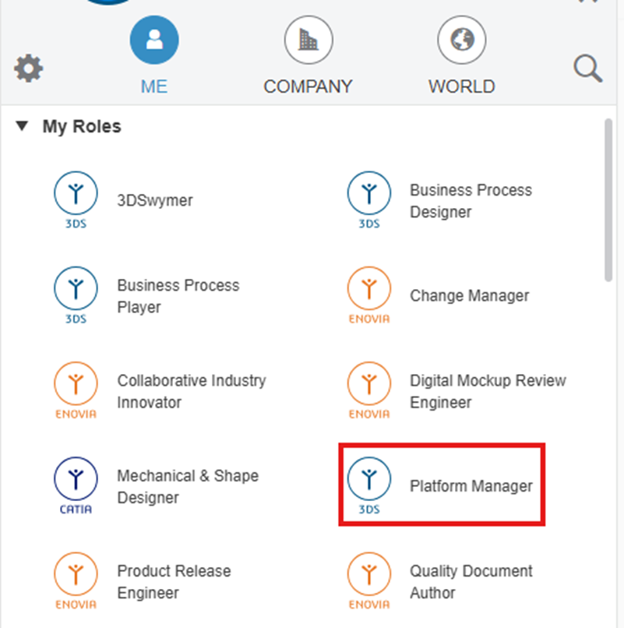
Task: Click the Business Process Designer role icon
Action: (369, 200)
